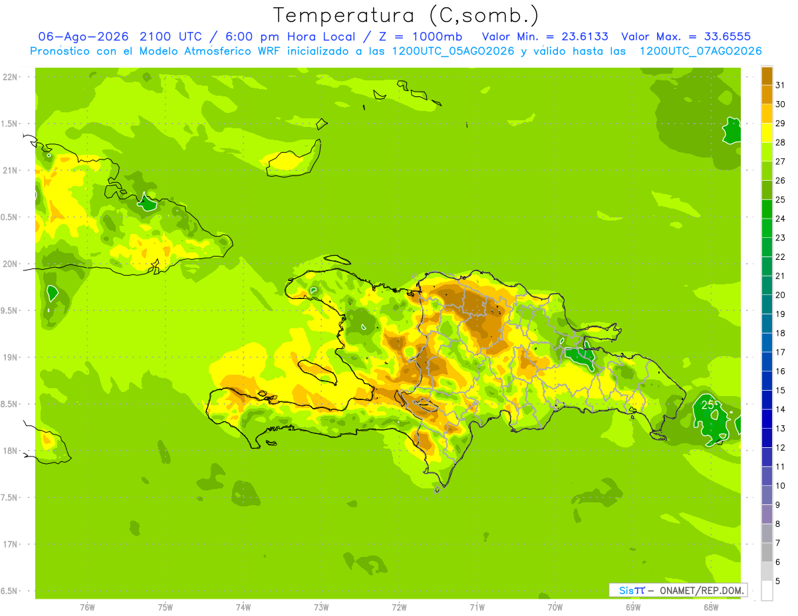Pick the blue swatch between 16 and 17

click(767, 361)
